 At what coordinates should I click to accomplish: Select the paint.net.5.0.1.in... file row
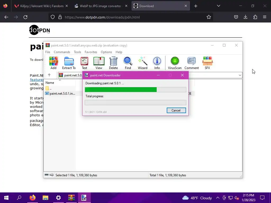click(x=60, y=93)
